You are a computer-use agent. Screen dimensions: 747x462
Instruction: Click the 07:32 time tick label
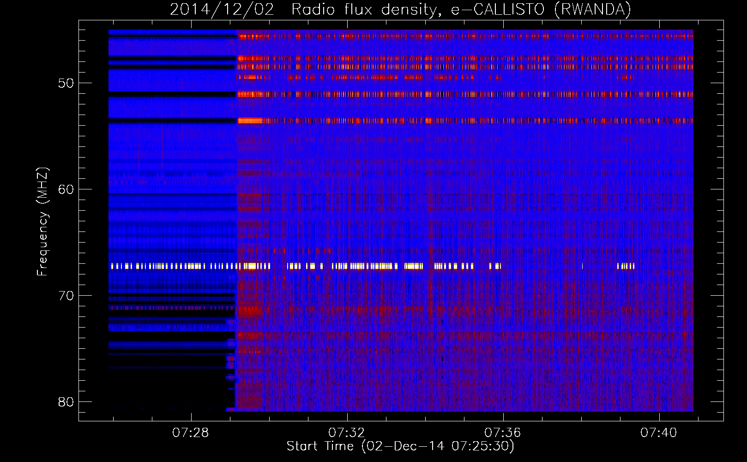[x=347, y=433]
